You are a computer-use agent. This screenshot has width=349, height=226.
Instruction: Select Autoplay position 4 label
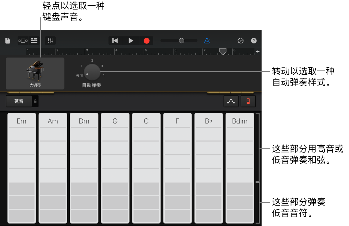[104, 75]
